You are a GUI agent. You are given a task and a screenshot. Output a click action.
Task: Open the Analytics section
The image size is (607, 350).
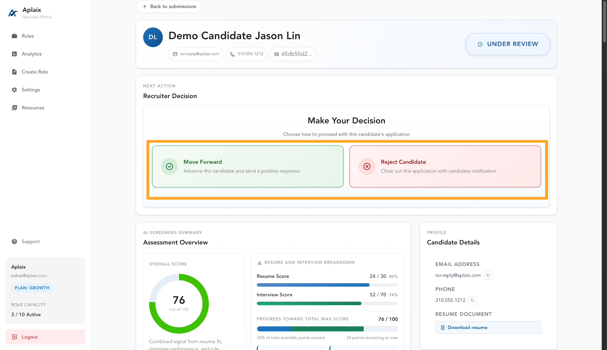coord(45,54)
